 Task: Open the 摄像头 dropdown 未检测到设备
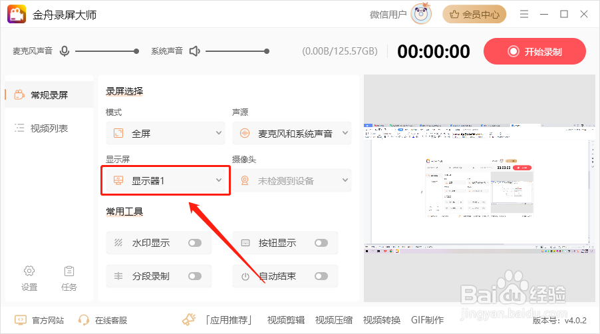291,180
